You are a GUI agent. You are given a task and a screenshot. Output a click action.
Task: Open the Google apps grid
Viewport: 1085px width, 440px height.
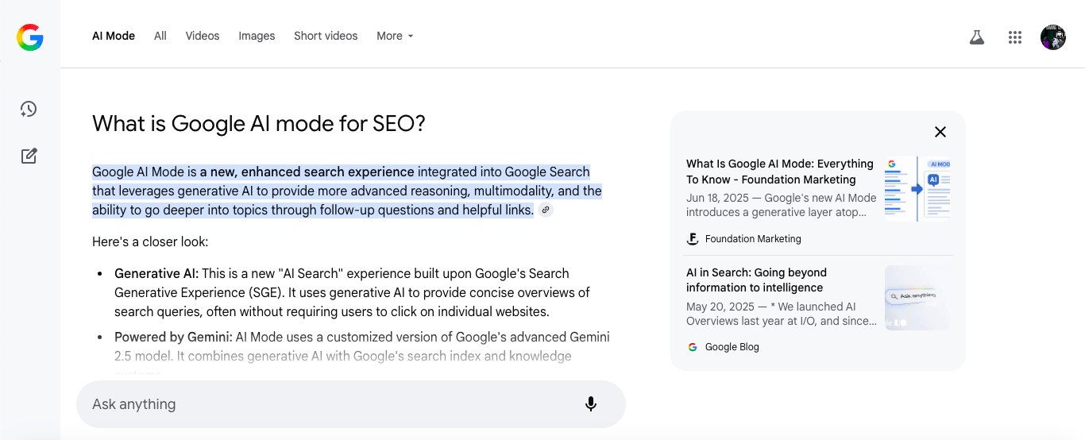point(1014,37)
